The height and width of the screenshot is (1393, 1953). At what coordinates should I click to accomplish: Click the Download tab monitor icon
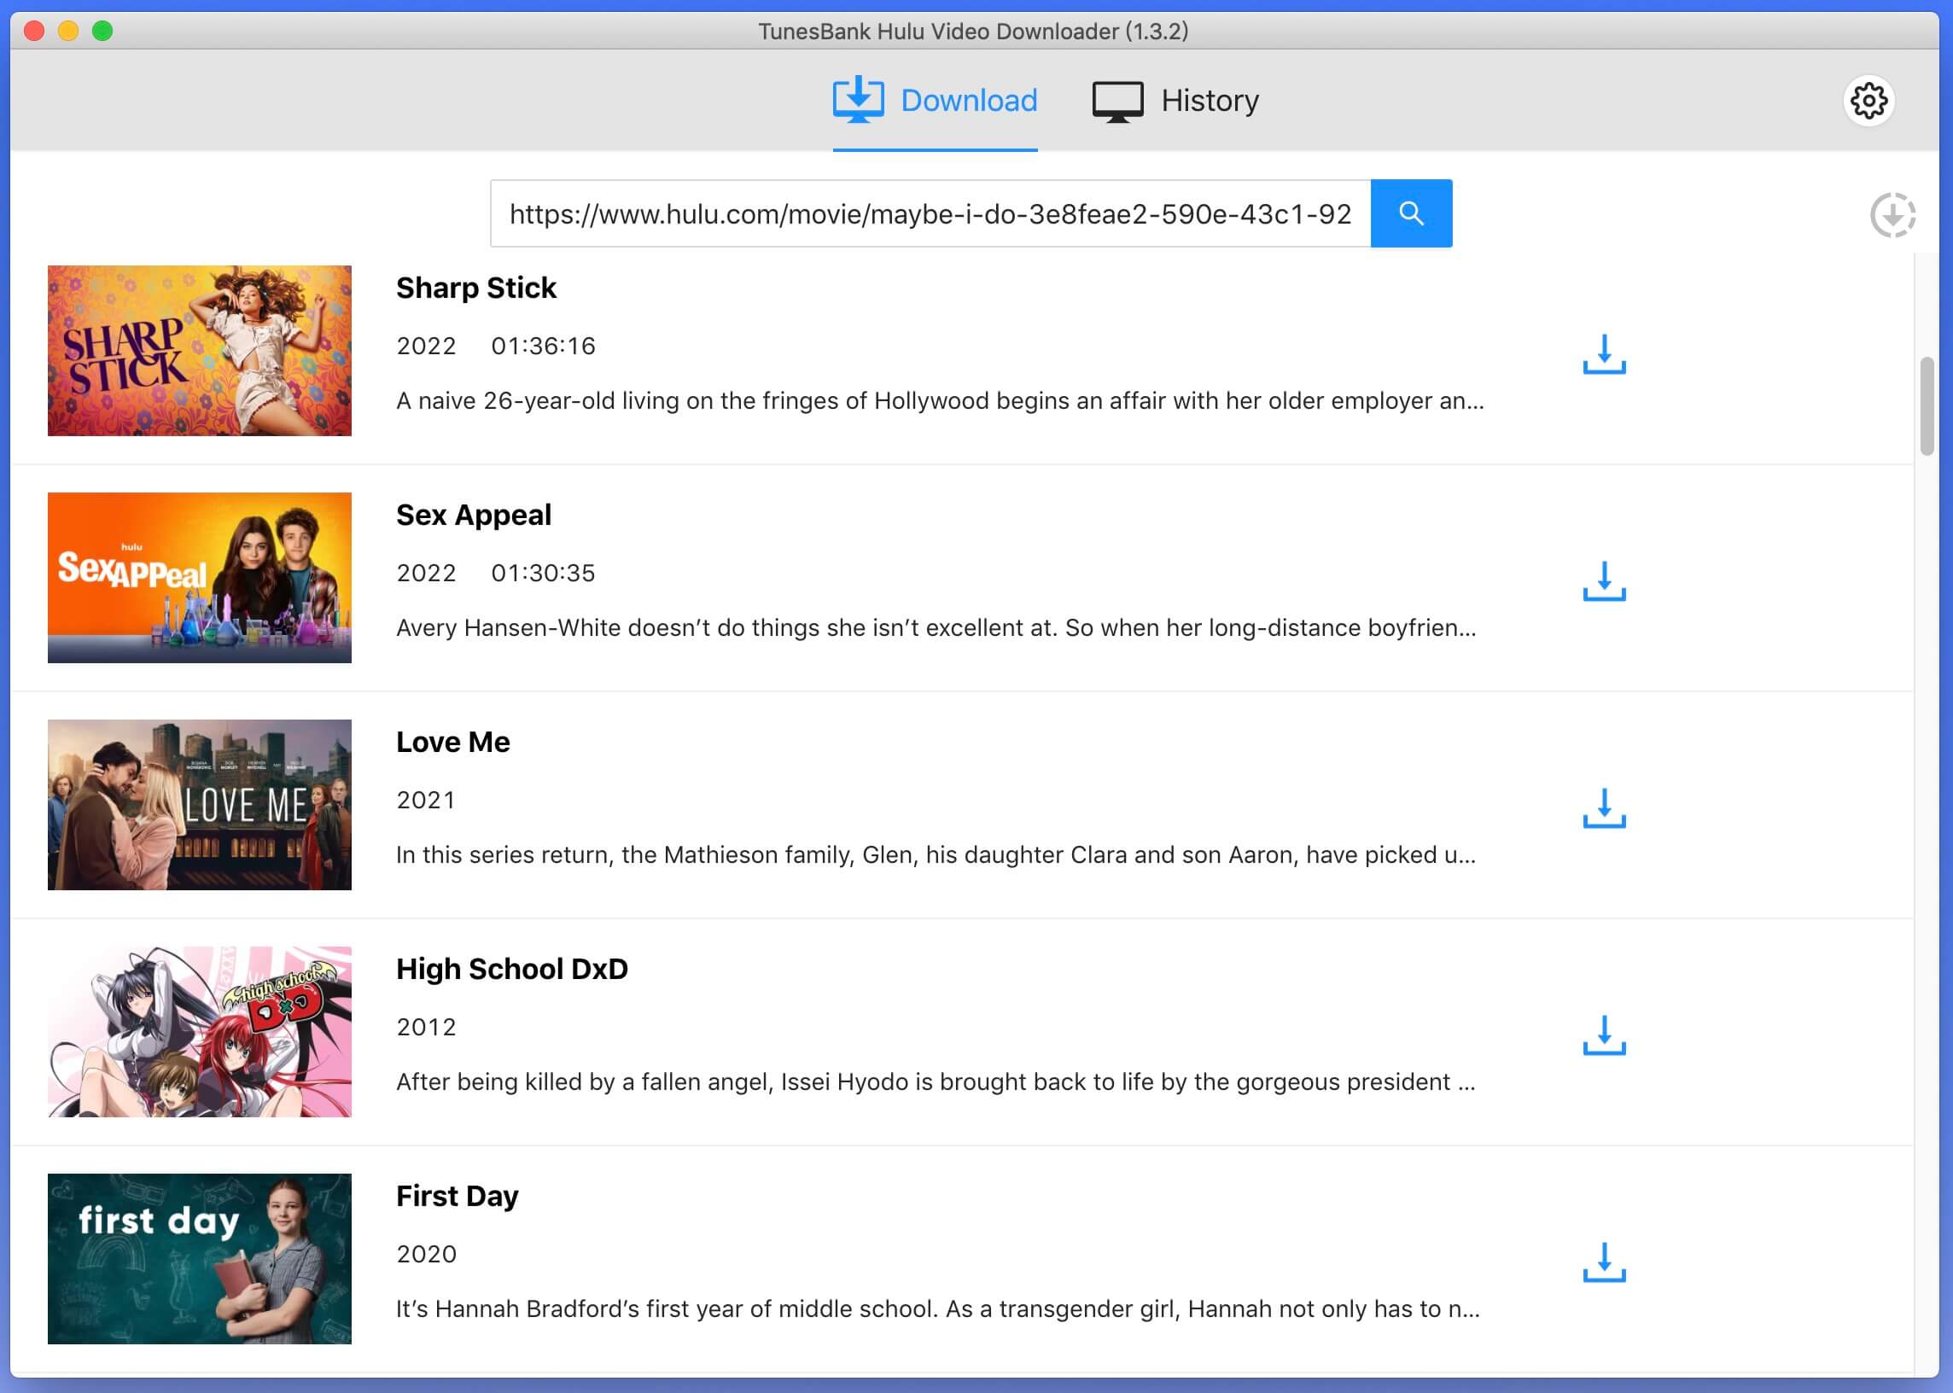pos(858,101)
